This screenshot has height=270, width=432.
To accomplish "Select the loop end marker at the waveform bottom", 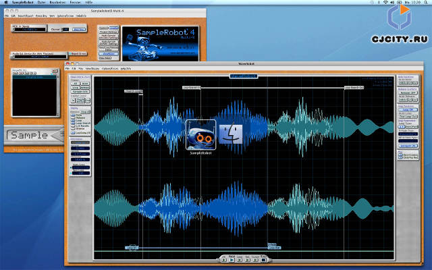I will (x=274, y=248).
